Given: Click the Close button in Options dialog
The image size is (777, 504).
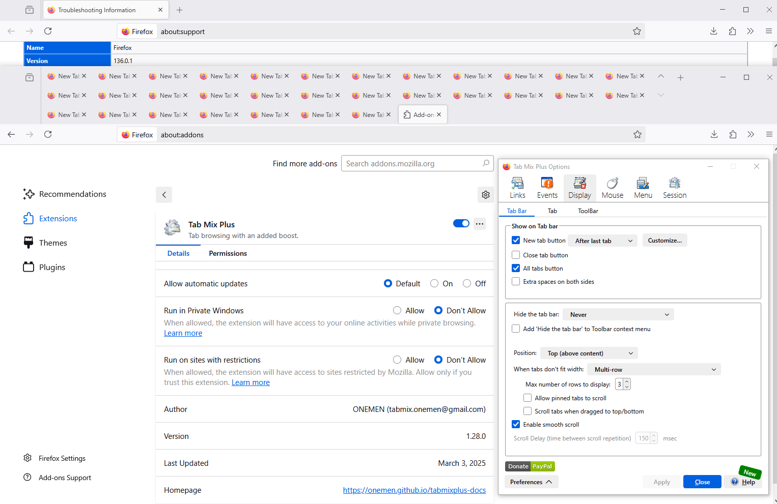Looking at the screenshot, I should (x=702, y=482).
